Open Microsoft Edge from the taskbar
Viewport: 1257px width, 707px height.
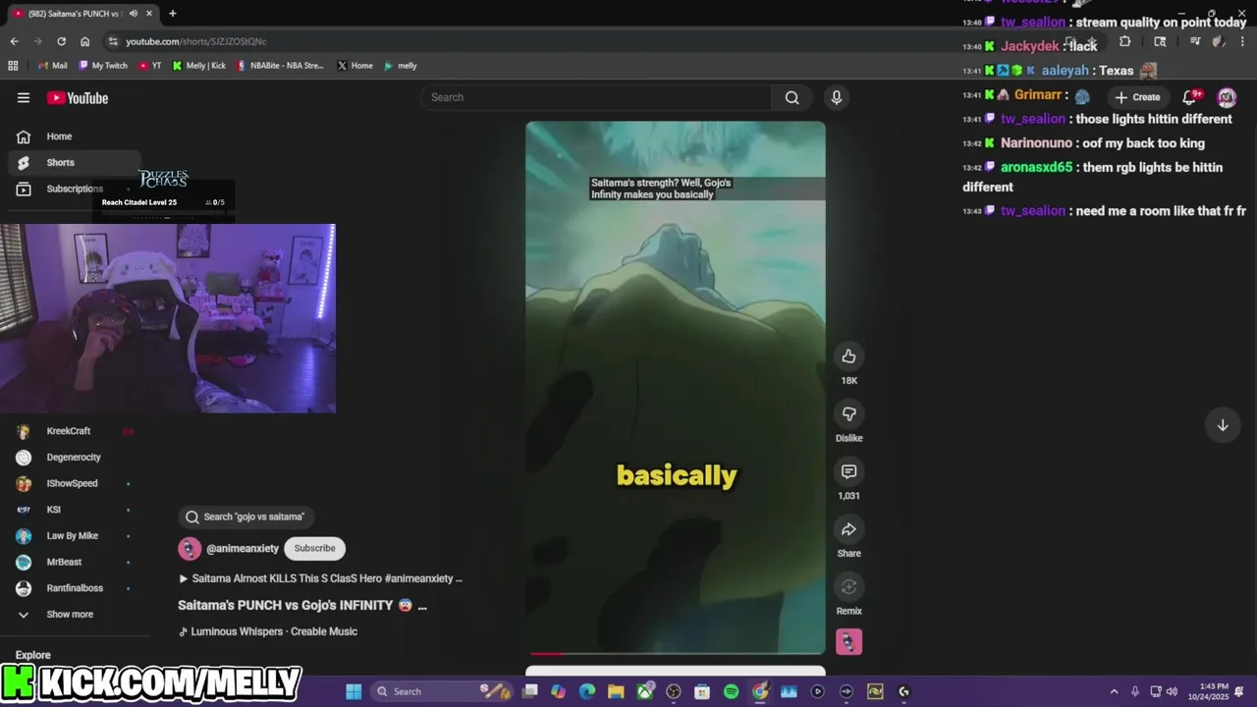(x=587, y=691)
